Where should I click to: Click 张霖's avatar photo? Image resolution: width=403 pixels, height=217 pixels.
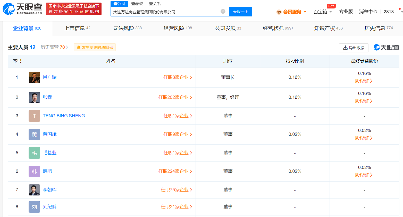pos(34,97)
